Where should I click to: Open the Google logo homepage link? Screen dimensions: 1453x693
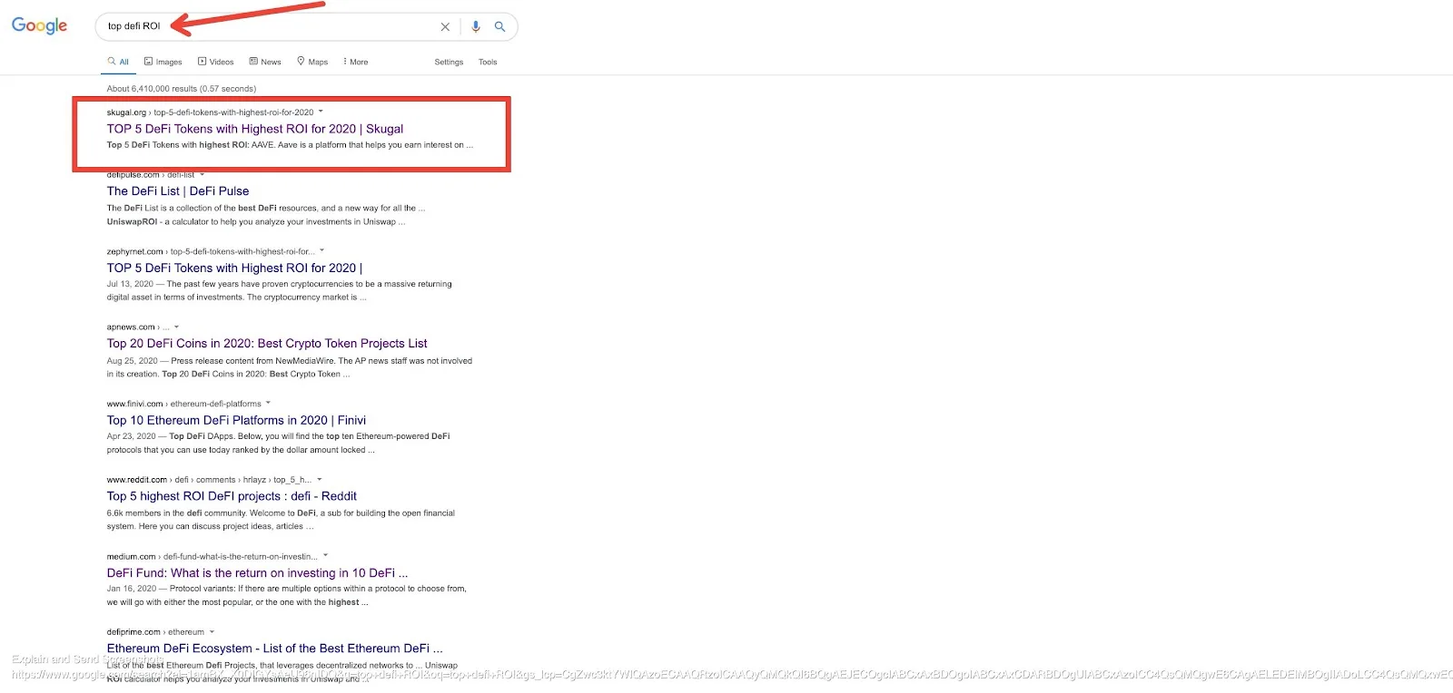click(x=39, y=25)
